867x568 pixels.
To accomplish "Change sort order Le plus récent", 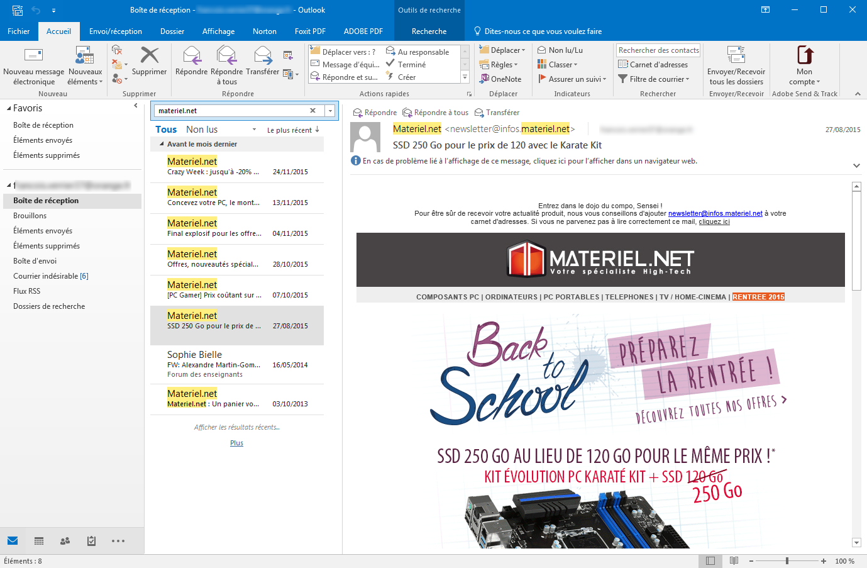I will coord(293,130).
